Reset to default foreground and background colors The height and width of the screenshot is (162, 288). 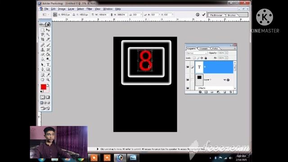tap(41, 91)
